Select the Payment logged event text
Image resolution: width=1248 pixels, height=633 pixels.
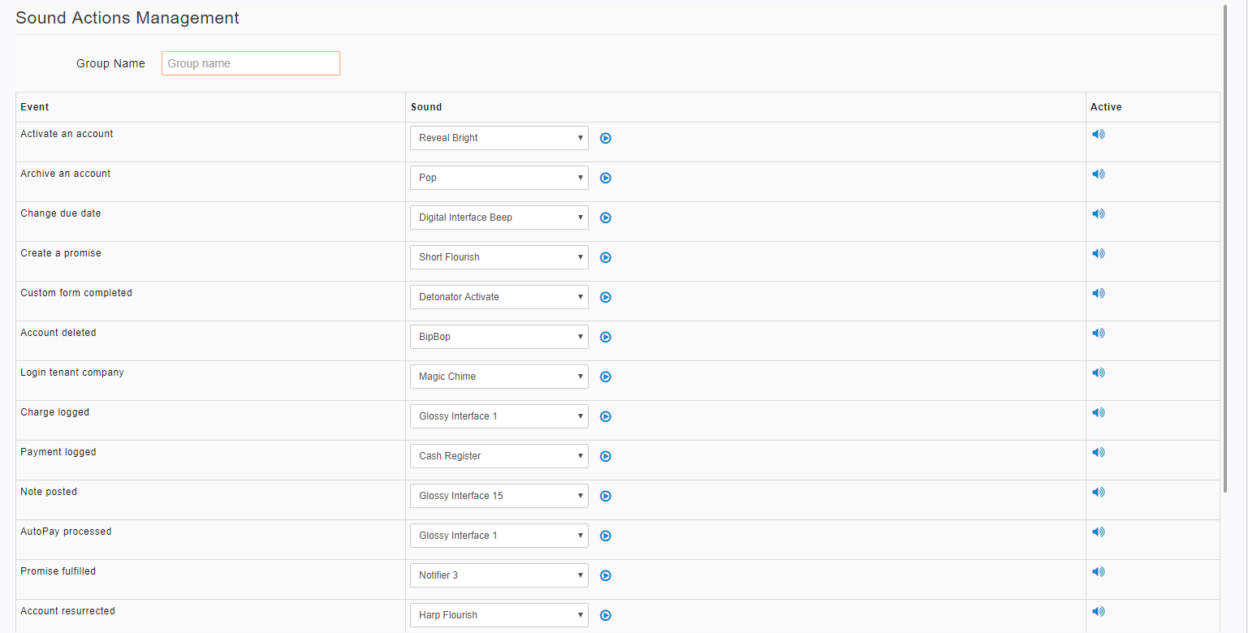(x=58, y=452)
